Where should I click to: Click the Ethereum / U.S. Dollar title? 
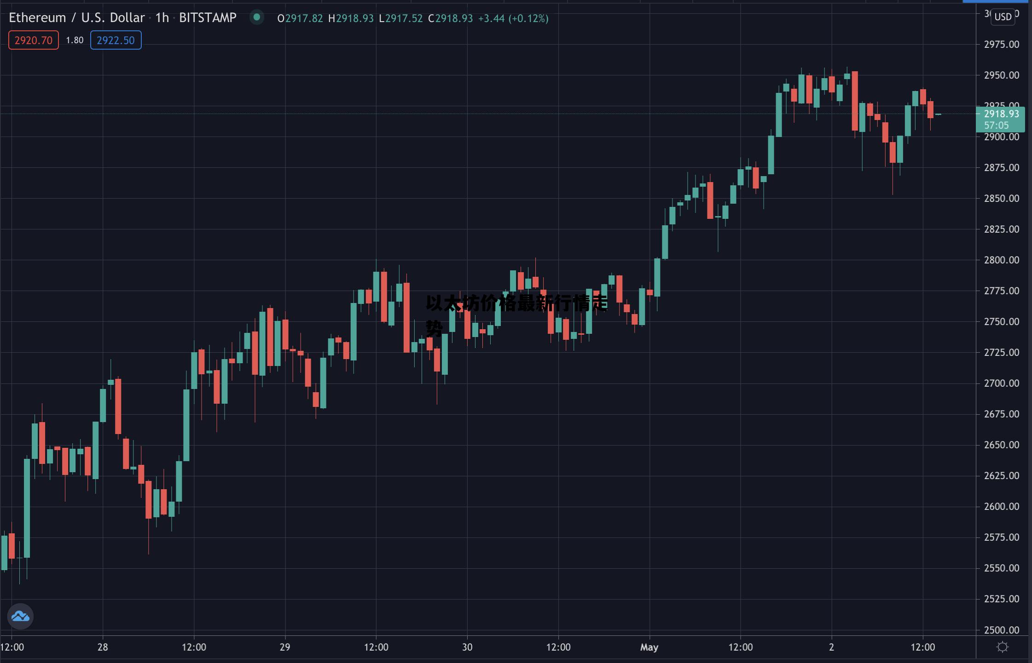click(x=76, y=18)
